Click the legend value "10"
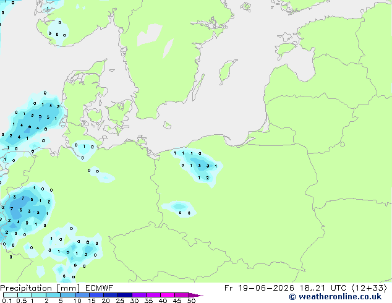392x303 pixels. pos(77,301)
